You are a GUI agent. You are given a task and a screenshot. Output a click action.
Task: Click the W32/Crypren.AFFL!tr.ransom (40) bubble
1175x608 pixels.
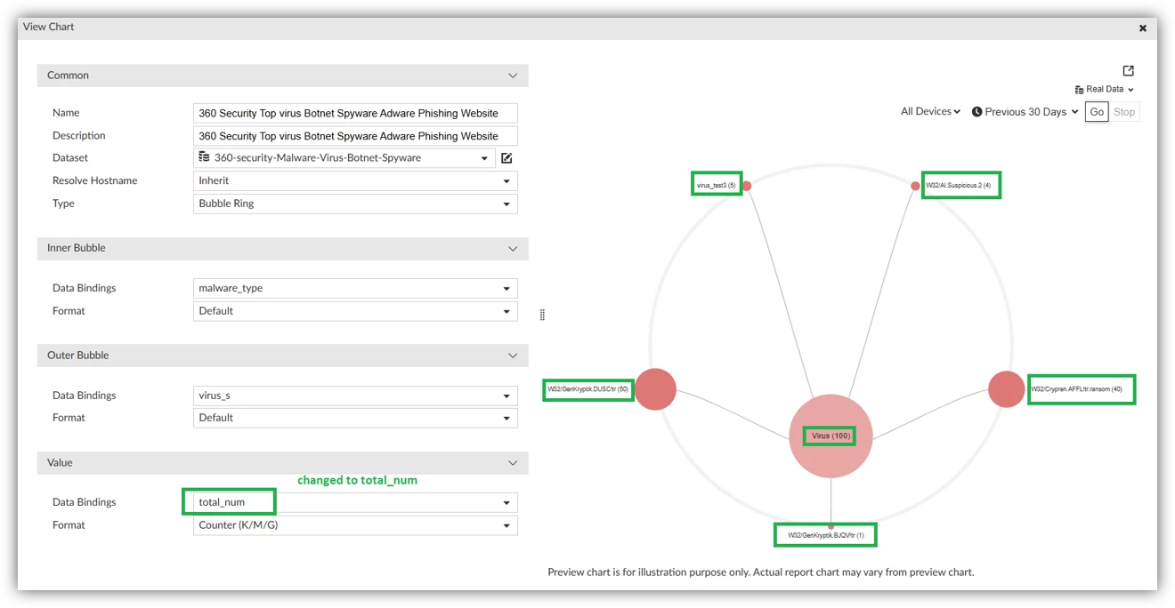[x=1007, y=389]
